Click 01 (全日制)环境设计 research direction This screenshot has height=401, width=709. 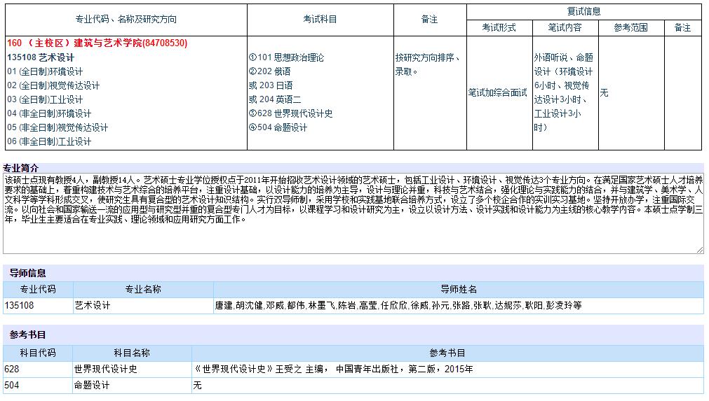[45, 71]
